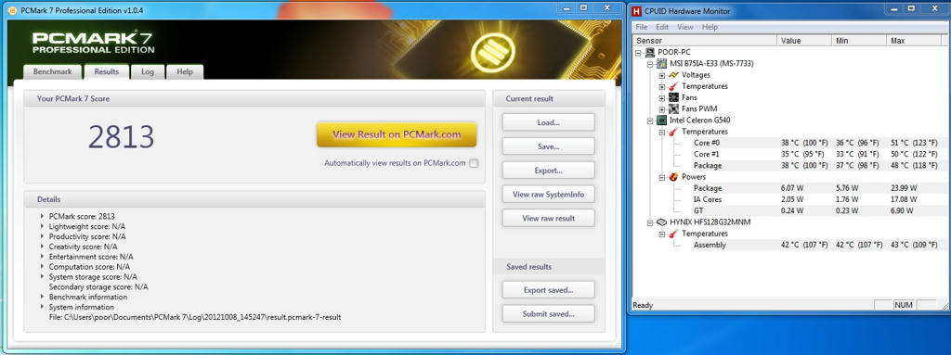Click the PCMark 7 title bar icon
The image size is (951, 355).
coord(13,11)
